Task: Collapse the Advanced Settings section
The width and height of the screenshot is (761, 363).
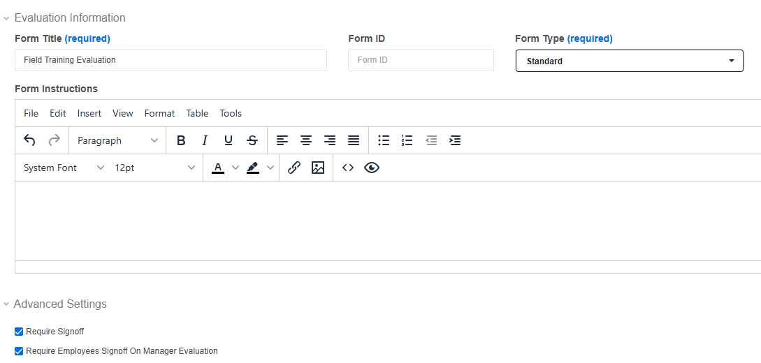Action: point(6,304)
